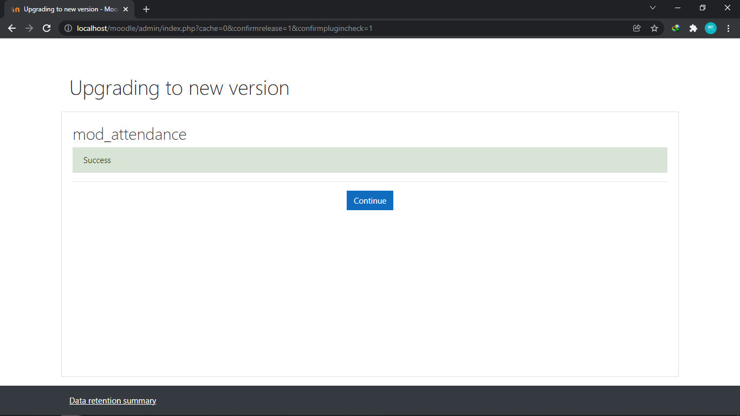740x416 pixels.
Task: Minimize the Chrome window
Action: 678,8
